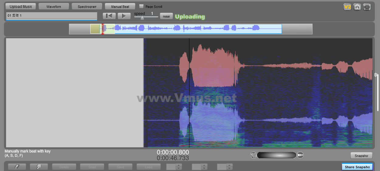Viewport: 380px width, 171px height.
Task: Increase the third numeric stepper value
Action: pos(230,165)
